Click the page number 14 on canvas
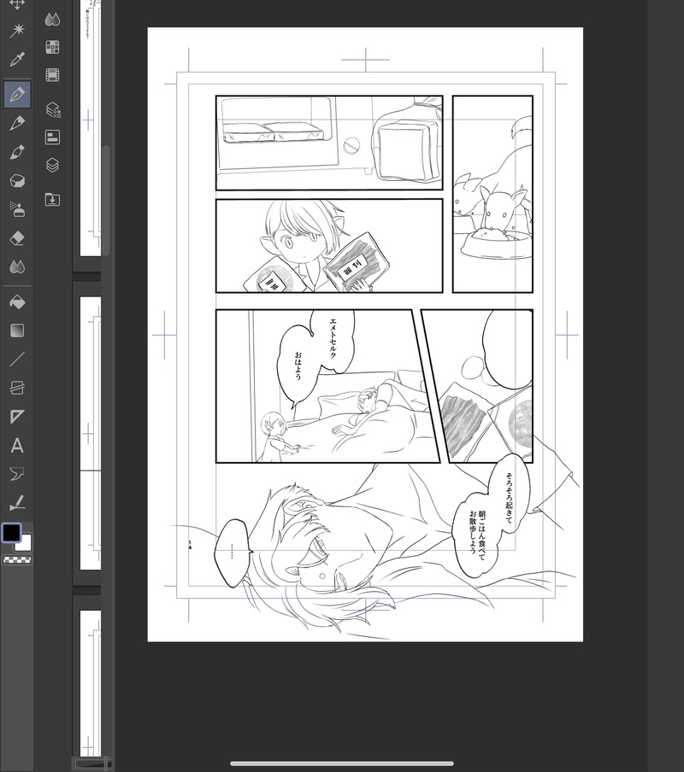 coord(190,545)
